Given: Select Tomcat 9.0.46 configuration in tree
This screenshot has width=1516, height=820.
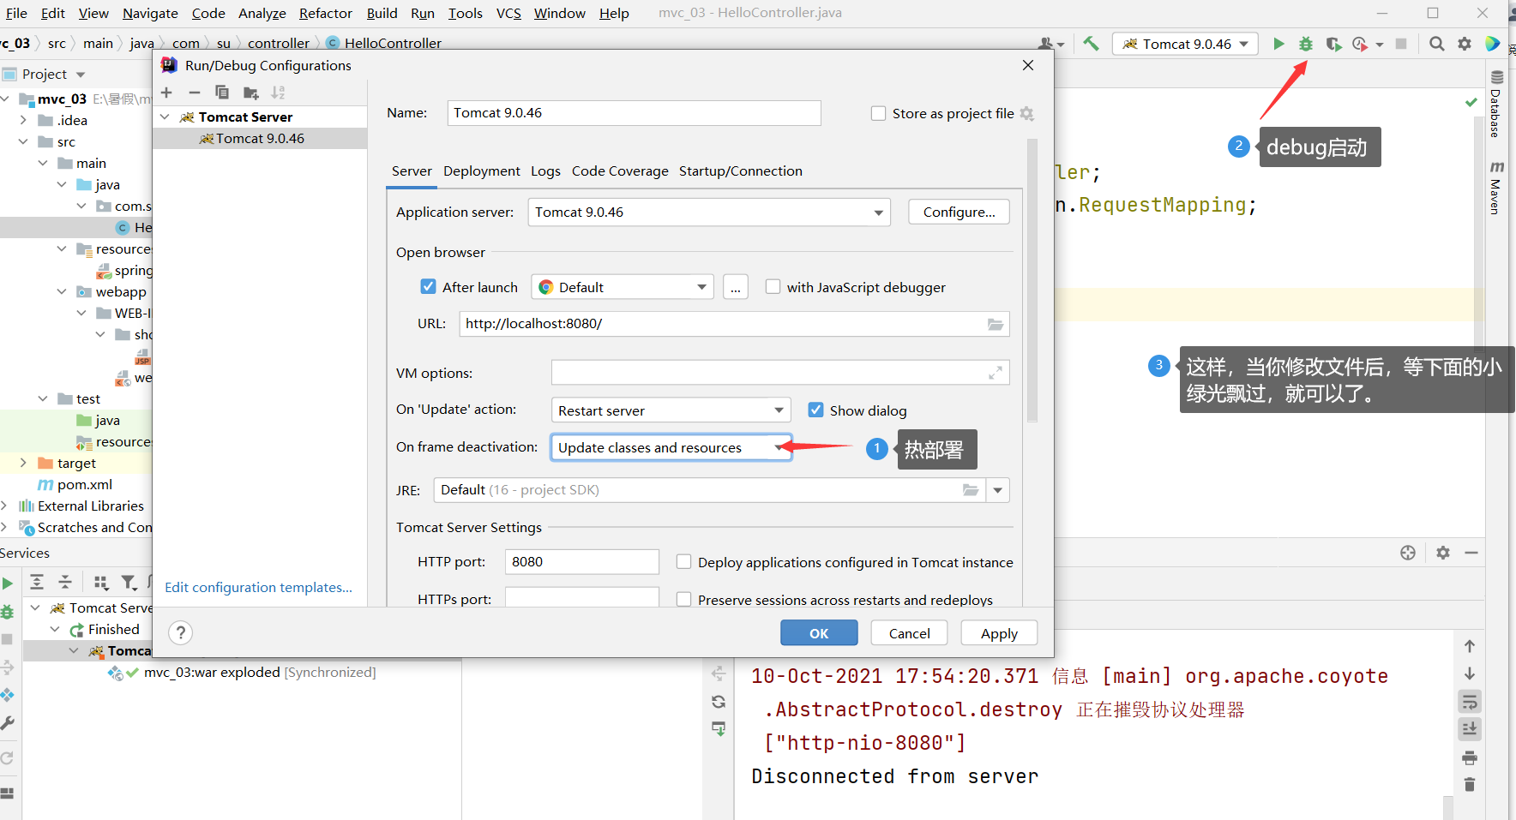Looking at the screenshot, I should 260,138.
